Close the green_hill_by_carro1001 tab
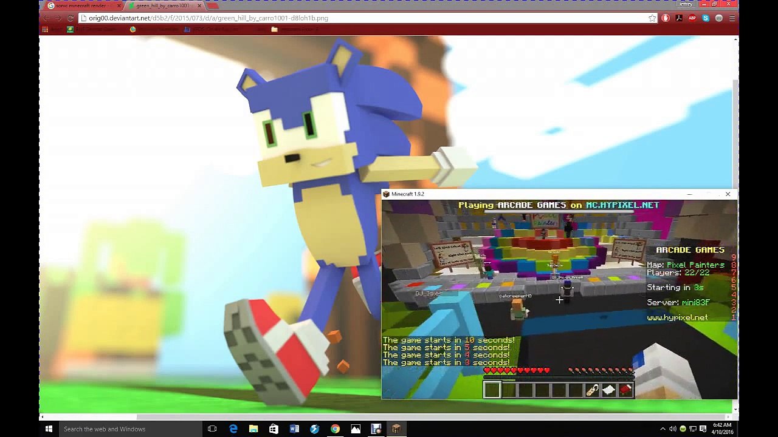This screenshot has height=437, width=778. click(x=198, y=5)
